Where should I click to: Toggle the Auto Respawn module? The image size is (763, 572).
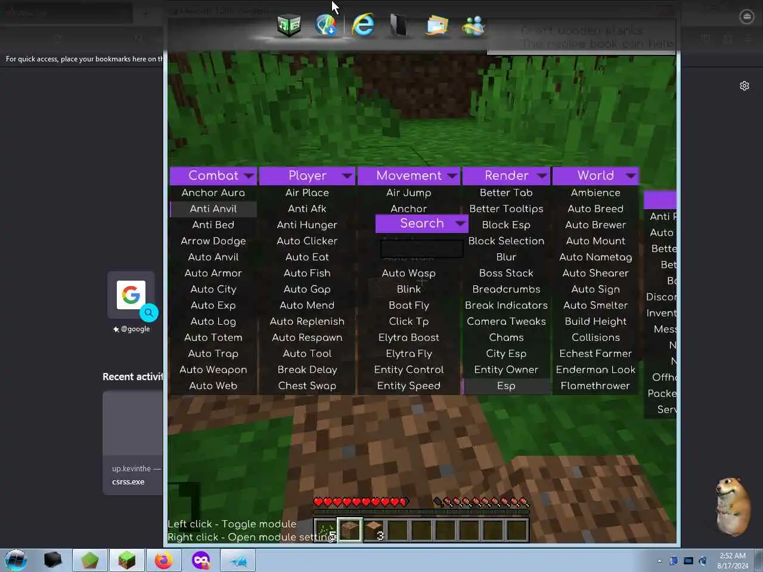point(307,337)
